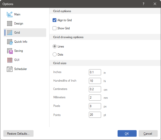Switch to the Saving options page label
Viewport: 161px width, 140px height.
tap(19, 51)
